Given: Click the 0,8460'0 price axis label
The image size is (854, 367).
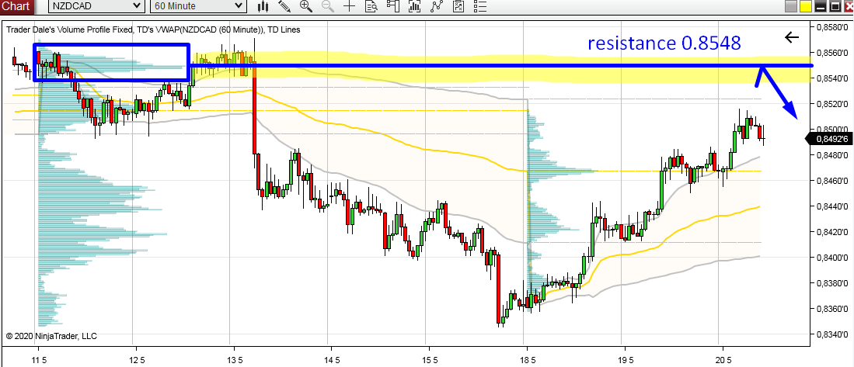Looking at the screenshot, I should pyautogui.click(x=831, y=181).
